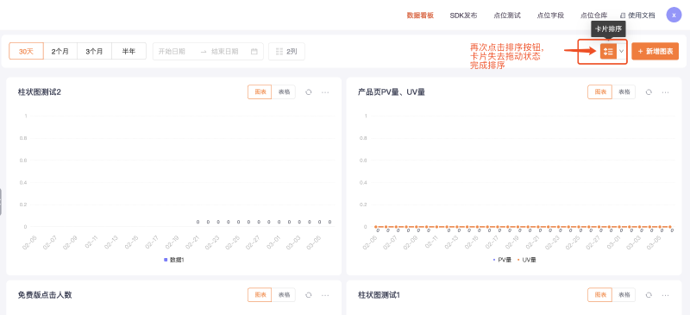Click the 免费版点击人数 card title

tap(45, 295)
